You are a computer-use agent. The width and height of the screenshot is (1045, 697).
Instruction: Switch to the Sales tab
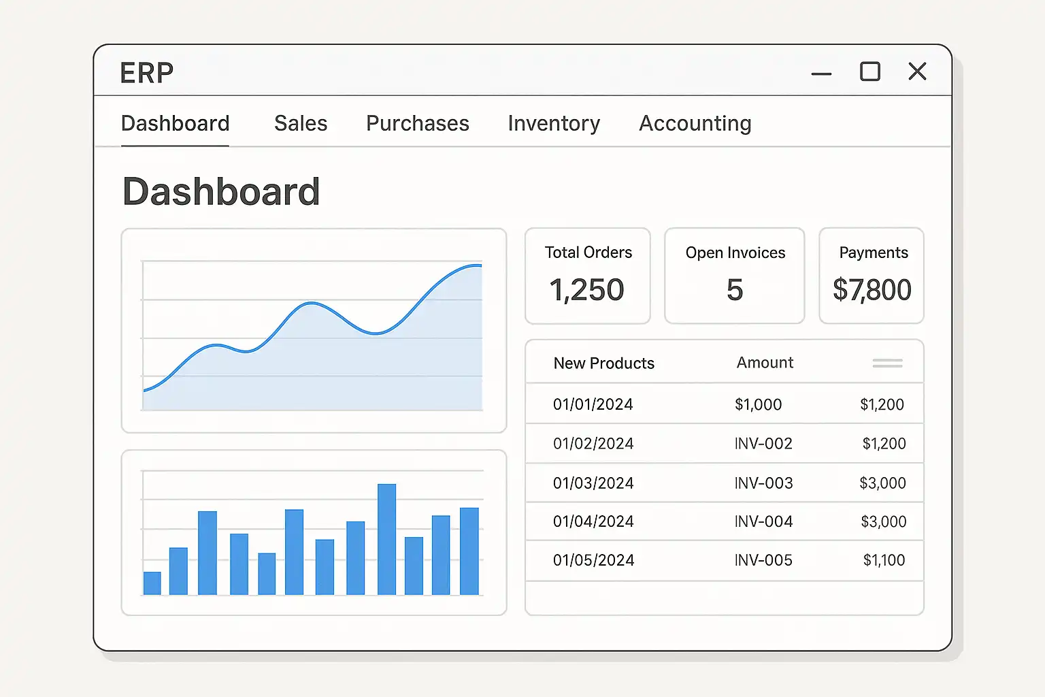click(x=301, y=123)
